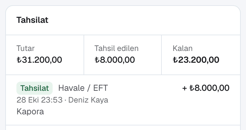This screenshot has width=246, height=130.
Task: Open the + ₺8.000,00 transaction amount
Action: tap(206, 88)
